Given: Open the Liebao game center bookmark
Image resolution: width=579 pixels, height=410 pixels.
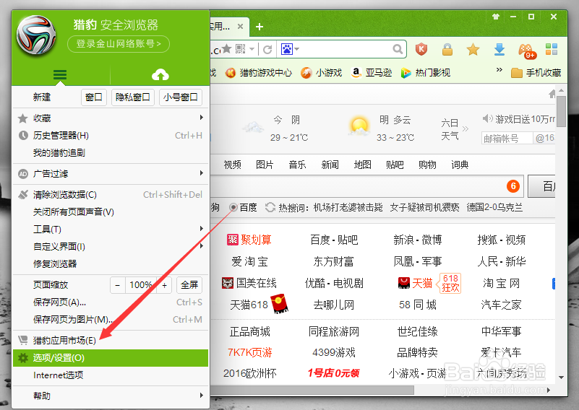Looking at the screenshot, I should [x=259, y=73].
